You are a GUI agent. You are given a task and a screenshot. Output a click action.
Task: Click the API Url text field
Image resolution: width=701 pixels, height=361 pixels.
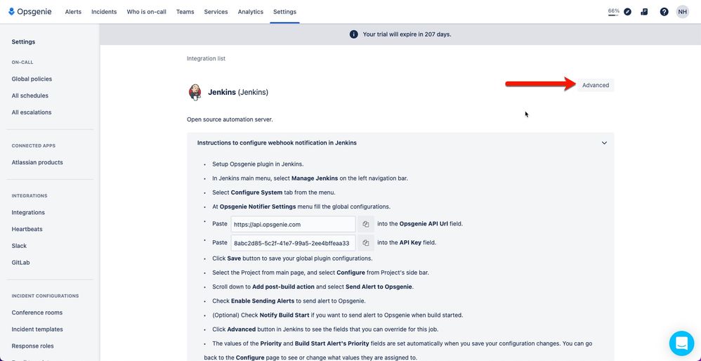294,224
